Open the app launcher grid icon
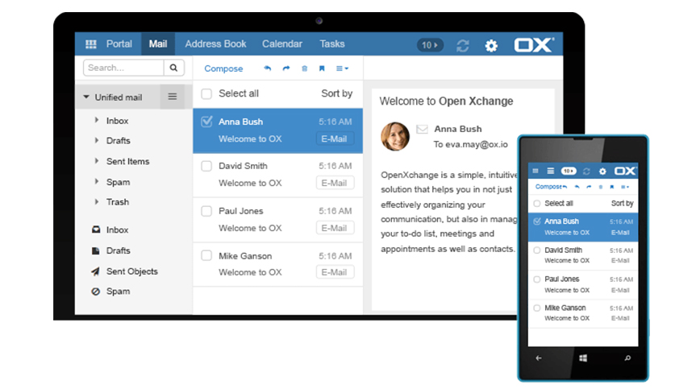This screenshot has height=389, width=696. 91,44
